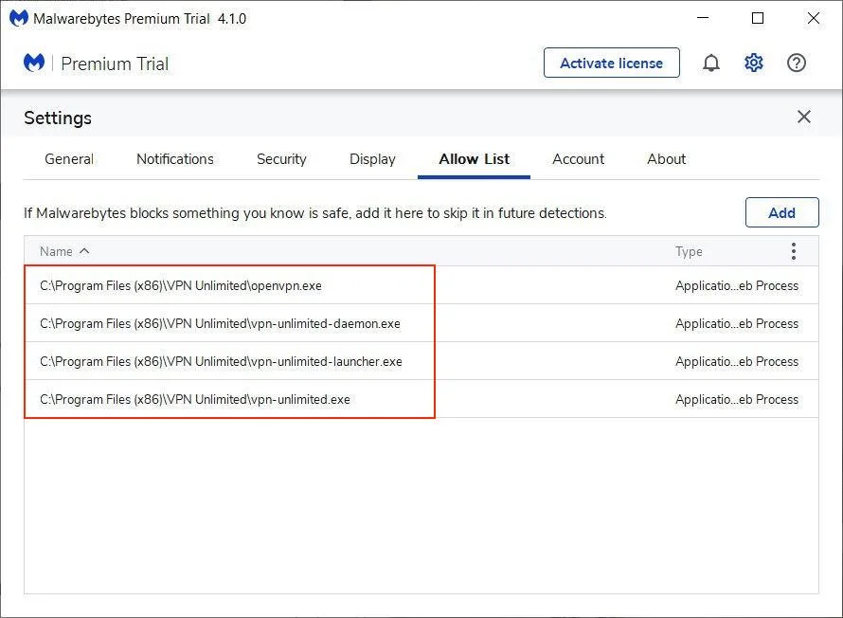Click the Malwarebytes logo beside Premium Trial

click(x=35, y=64)
